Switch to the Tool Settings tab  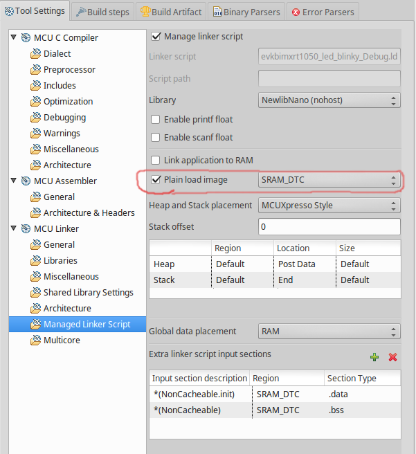point(35,11)
